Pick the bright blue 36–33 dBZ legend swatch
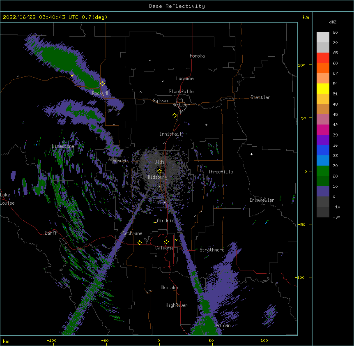 323,150
